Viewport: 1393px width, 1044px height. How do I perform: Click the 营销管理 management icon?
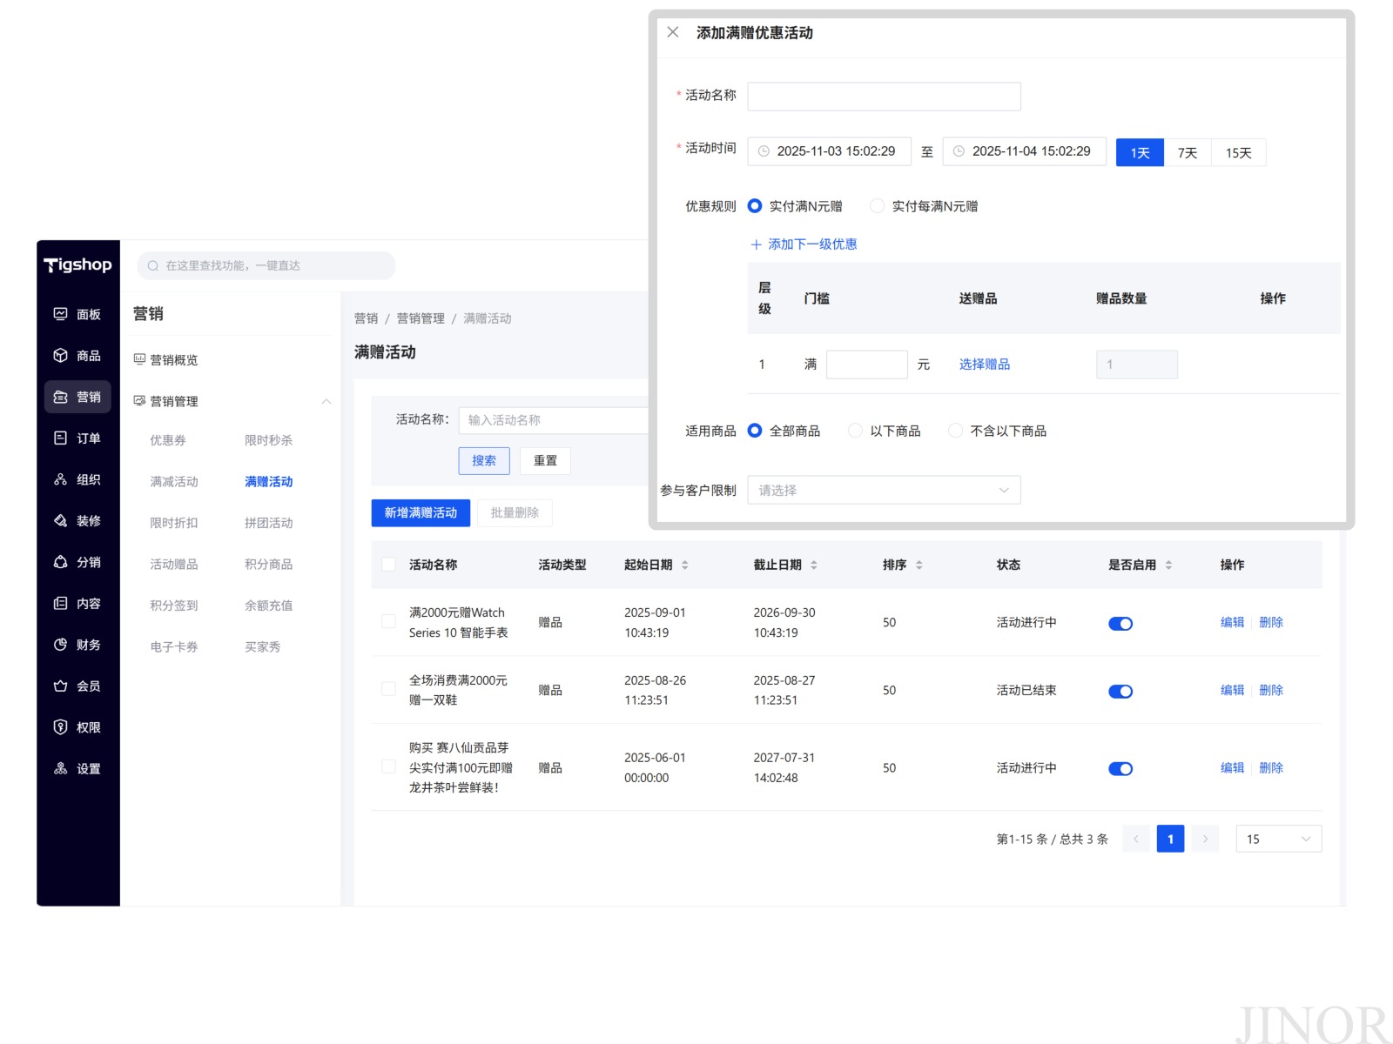[x=139, y=400]
